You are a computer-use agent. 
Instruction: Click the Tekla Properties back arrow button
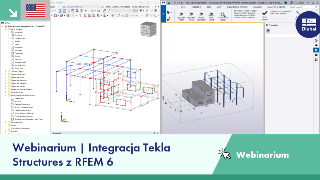point(268,30)
